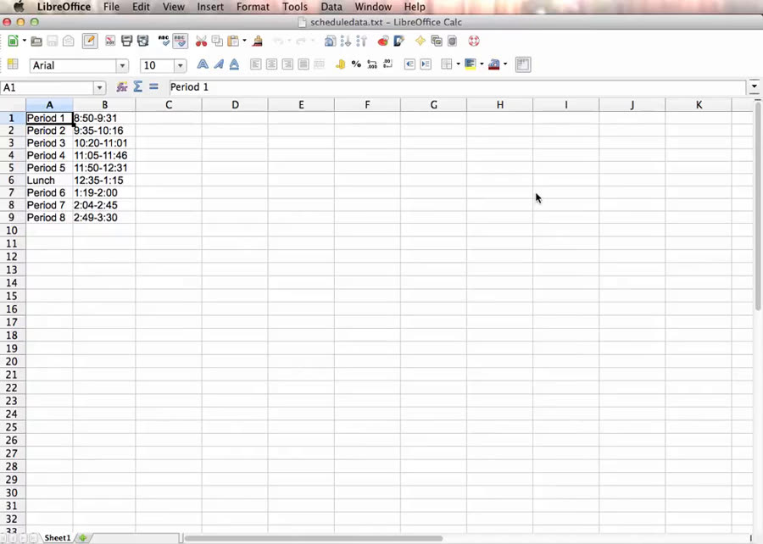Viewport: 763px width, 544px height.
Task: Select the Format Paintbrush icon
Action: tap(258, 41)
